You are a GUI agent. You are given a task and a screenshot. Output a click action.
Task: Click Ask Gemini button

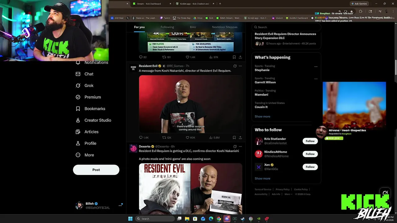coord(359,4)
